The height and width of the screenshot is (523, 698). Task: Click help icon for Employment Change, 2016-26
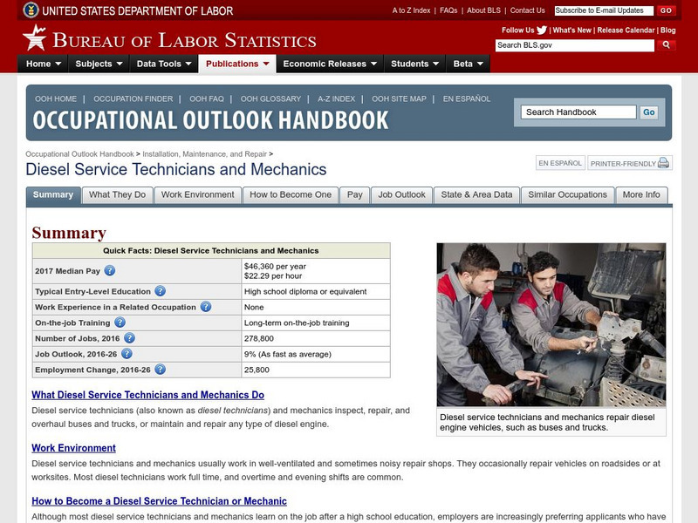(x=161, y=369)
